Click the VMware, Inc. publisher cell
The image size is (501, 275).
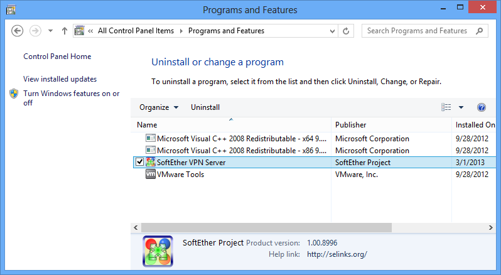[x=357, y=175]
